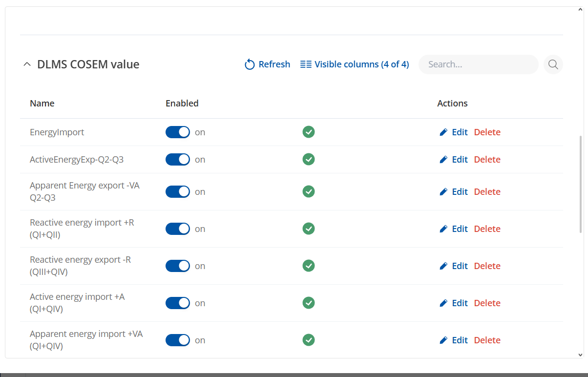
Task: Disable Apparent Energy export -VA switch
Action: pyautogui.click(x=178, y=192)
